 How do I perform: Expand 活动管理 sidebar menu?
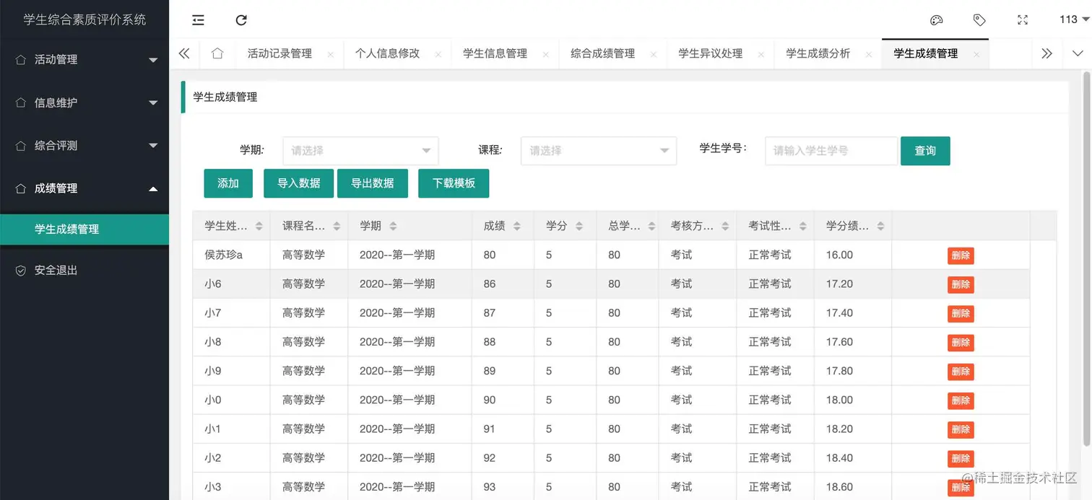[84, 59]
